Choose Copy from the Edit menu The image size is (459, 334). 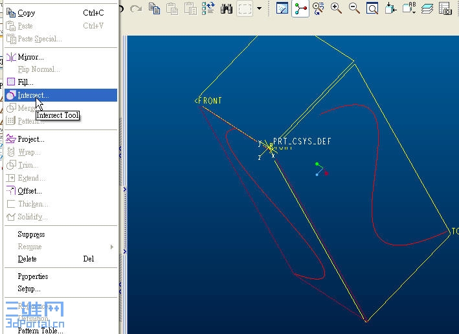(61, 13)
